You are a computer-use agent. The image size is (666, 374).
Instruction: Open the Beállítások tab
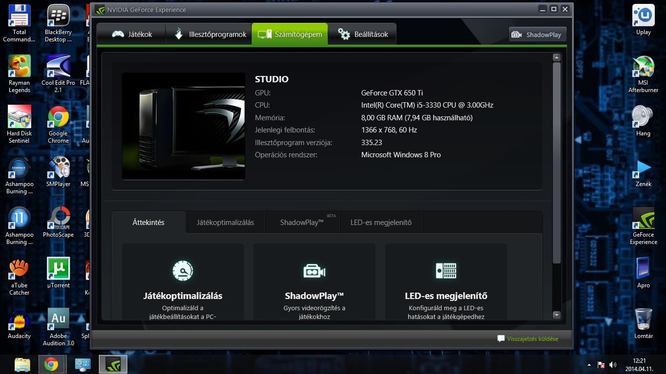tap(362, 34)
